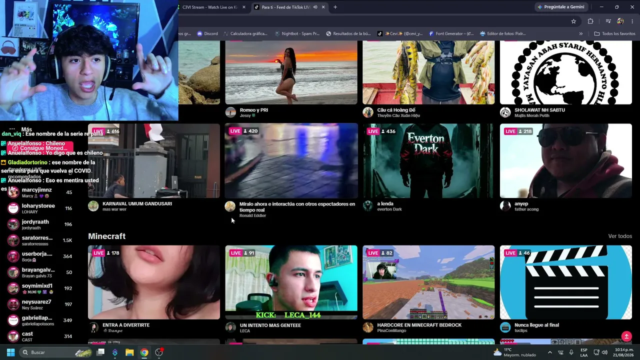Click the Consigue Monedas button
640x360 pixels.
click(x=40, y=148)
